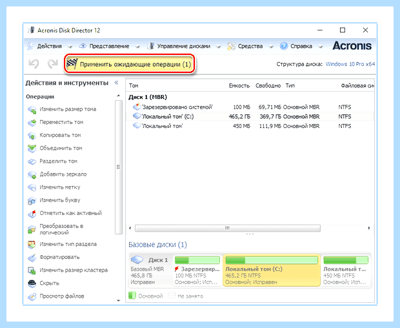Click the Тип column header

pyautogui.click(x=290, y=85)
